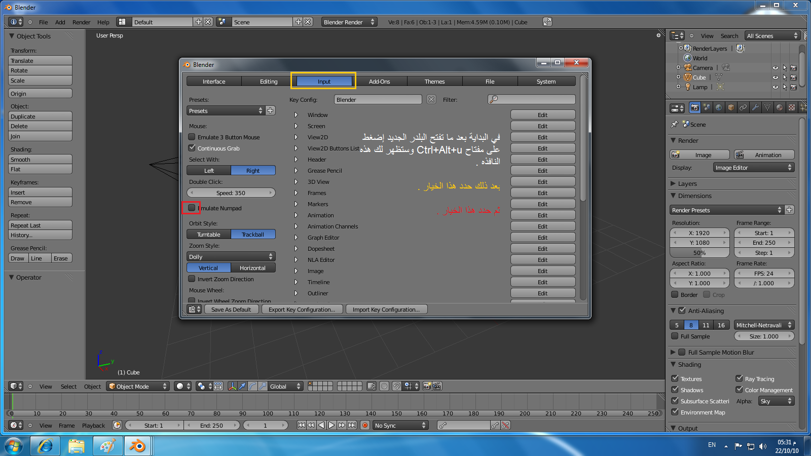This screenshot has width=811, height=456.
Task: Tick the Emulate Numpad checkbox
Action: point(192,208)
